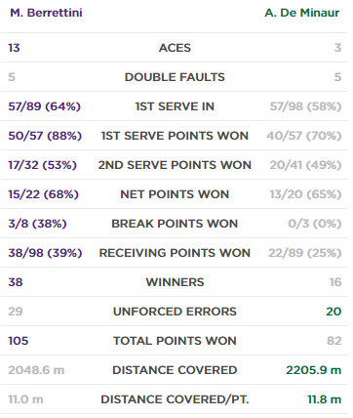
Task: Click Berrettini's 38 winners value
Action: 16,282
